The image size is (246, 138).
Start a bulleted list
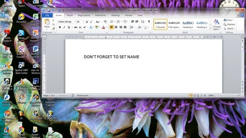pyautogui.click(x=111, y=21)
